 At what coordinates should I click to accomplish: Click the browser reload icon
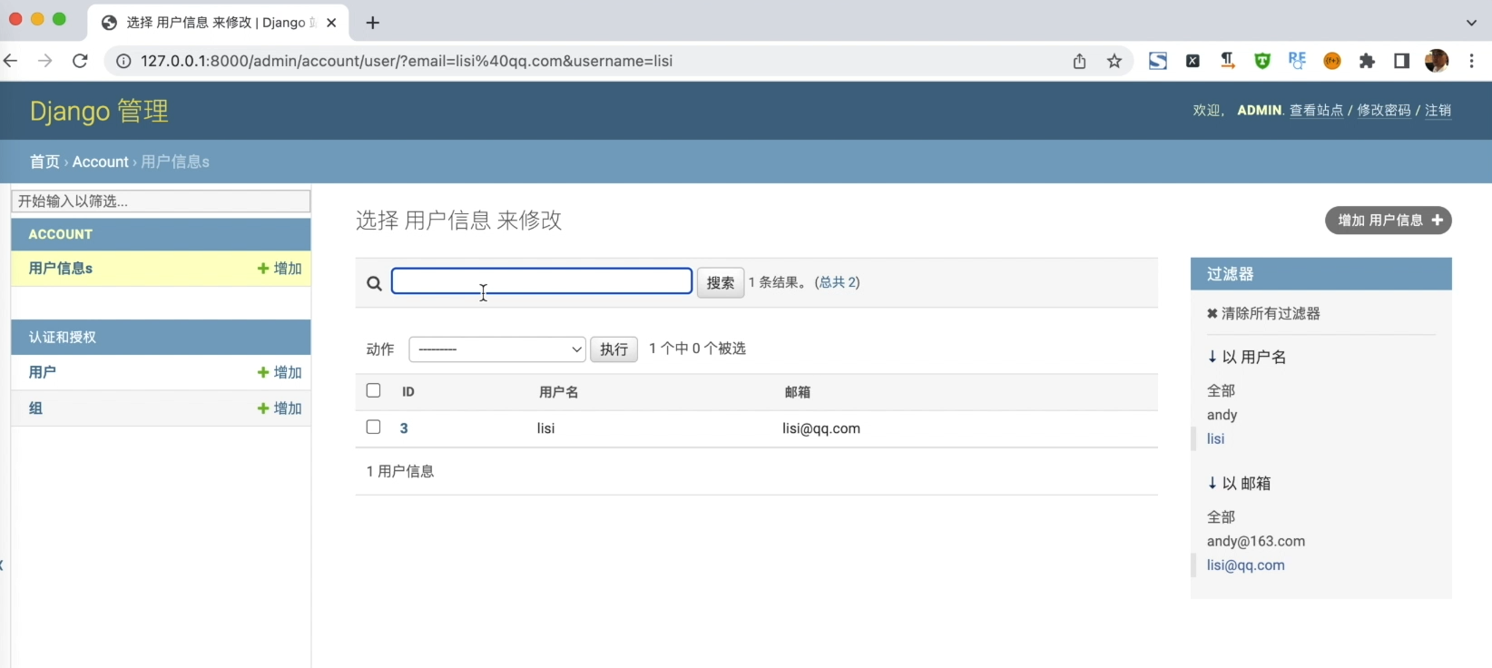point(80,61)
